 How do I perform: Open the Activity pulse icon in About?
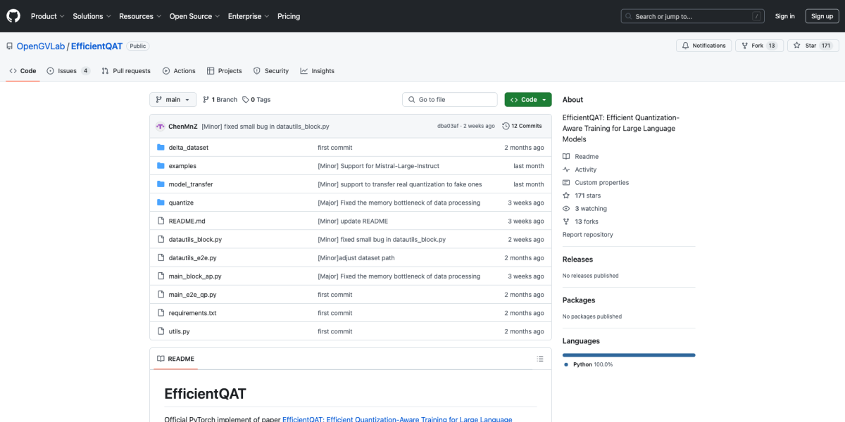(x=565, y=169)
